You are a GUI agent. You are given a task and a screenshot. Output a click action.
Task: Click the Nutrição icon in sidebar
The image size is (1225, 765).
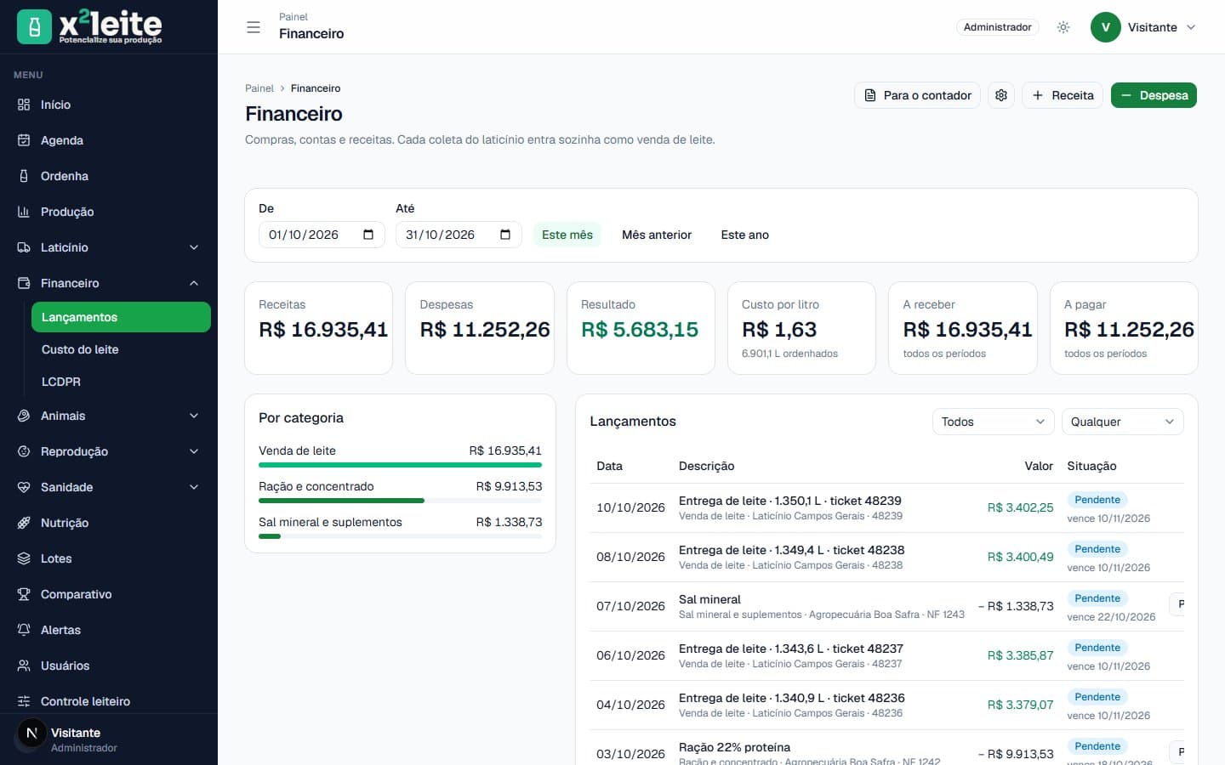[24, 523]
